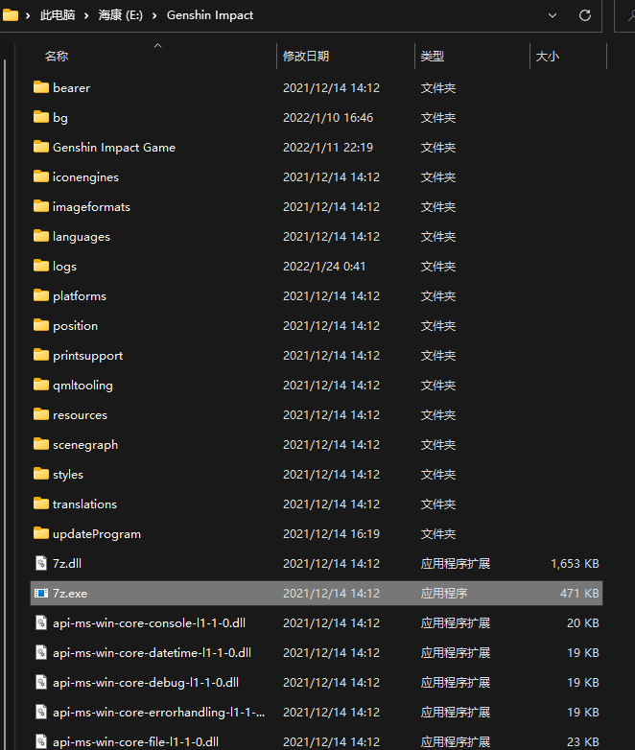Click the printsupport folder icon
Screen dimensions: 635x750
pyautogui.click(x=41, y=355)
